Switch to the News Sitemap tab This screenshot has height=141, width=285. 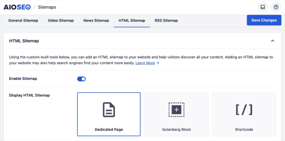tap(96, 21)
